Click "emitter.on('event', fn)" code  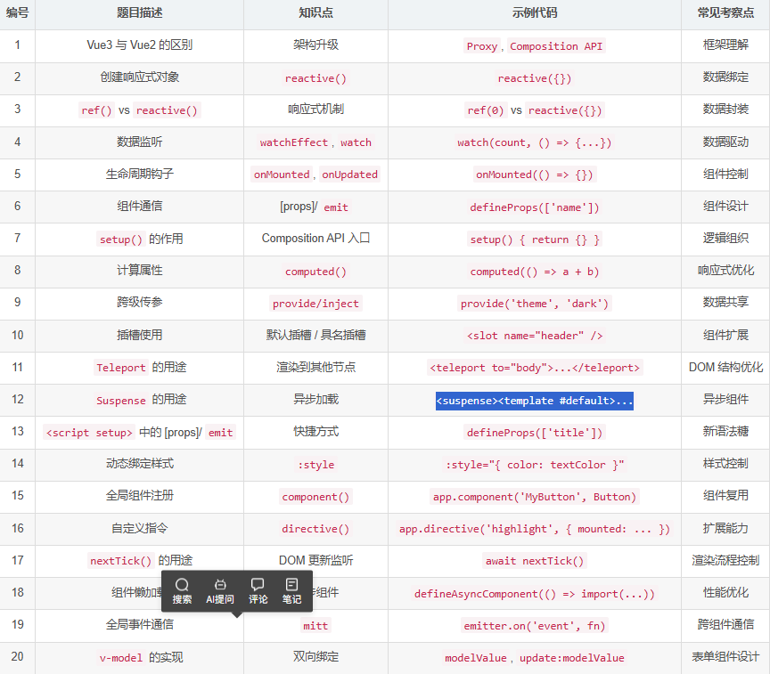pyautogui.click(x=535, y=626)
